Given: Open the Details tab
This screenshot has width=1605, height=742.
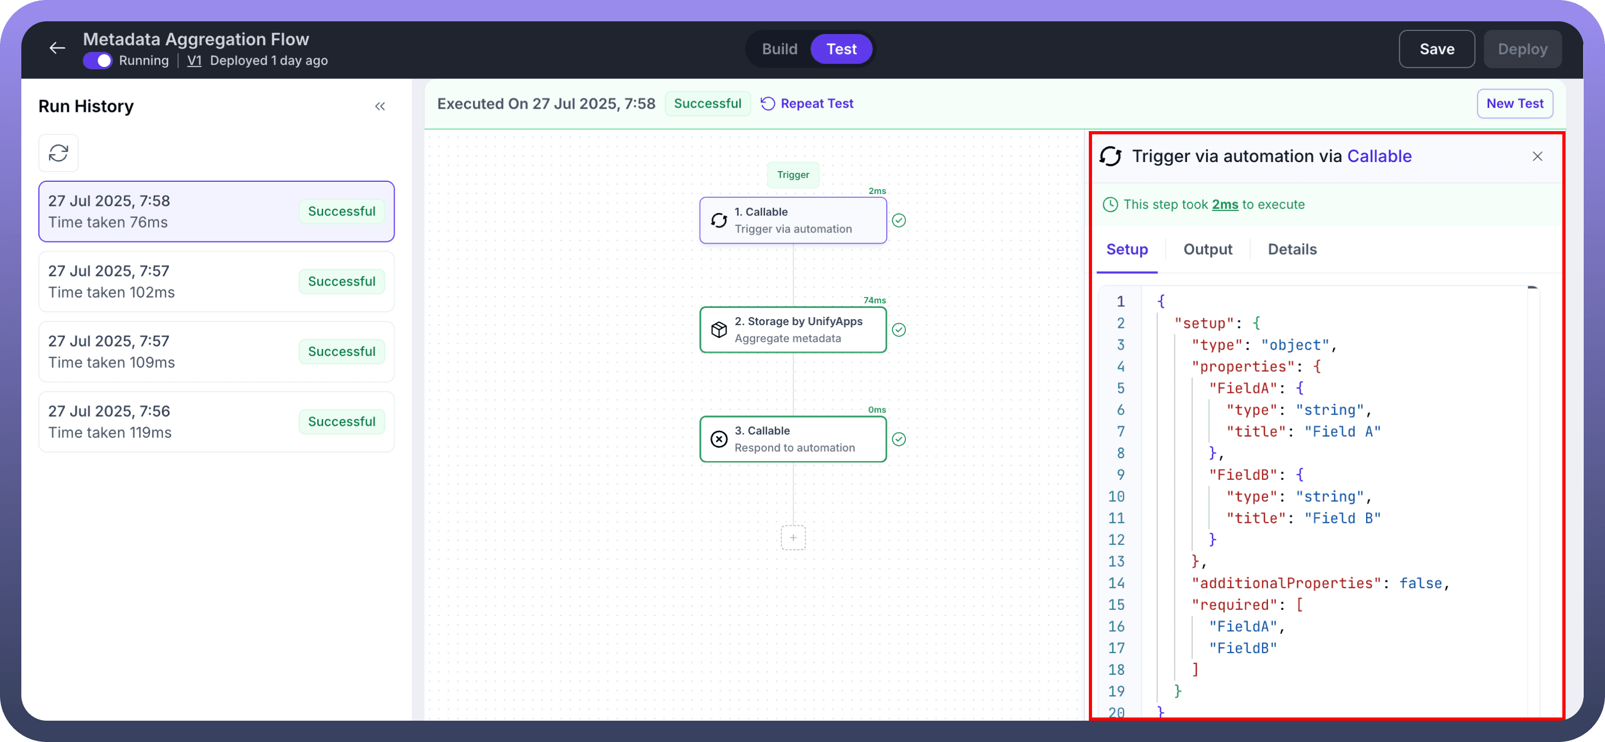Looking at the screenshot, I should pyautogui.click(x=1292, y=249).
